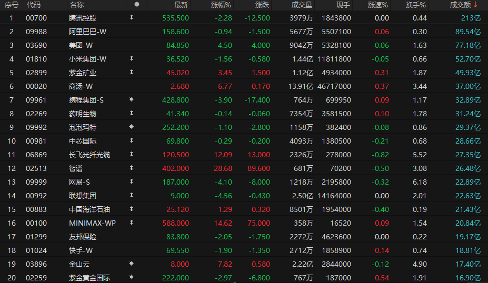Sort by the 现手 column header

(343, 5)
